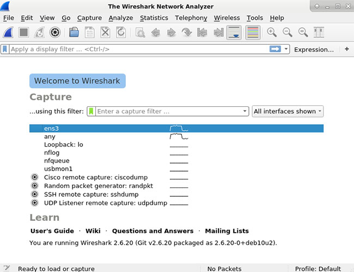This screenshot has width=354, height=272.
Task: Open the Go menu
Action: 66,18
